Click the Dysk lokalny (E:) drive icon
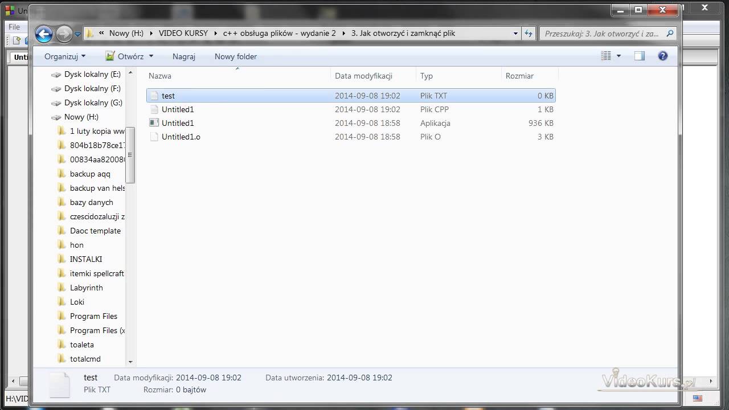This screenshot has height=410, width=729. pos(56,75)
